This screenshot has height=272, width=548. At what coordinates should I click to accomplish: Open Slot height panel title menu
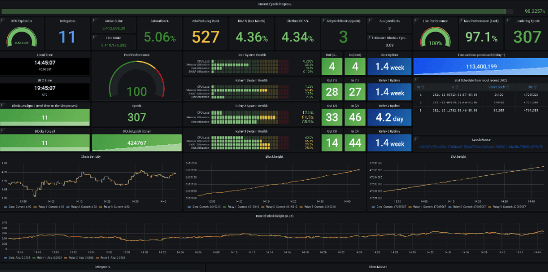pyautogui.click(x=458, y=157)
